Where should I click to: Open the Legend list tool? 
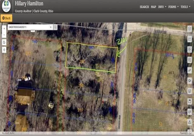pos(189,39)
